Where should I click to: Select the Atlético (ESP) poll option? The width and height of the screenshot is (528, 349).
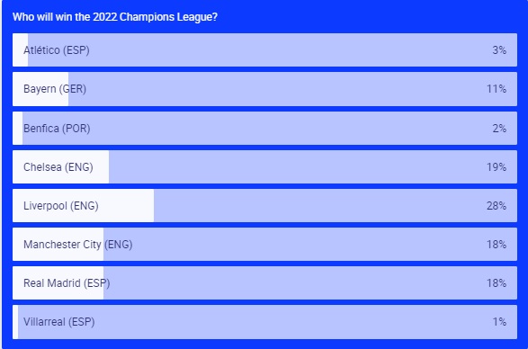click(264, 49)
